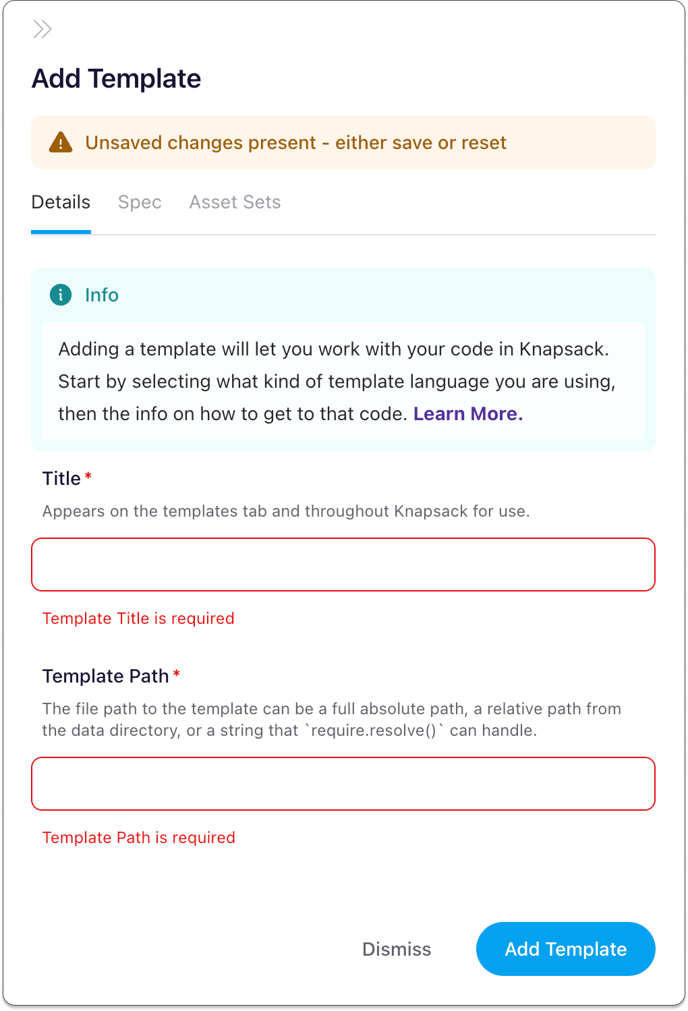Click the Learn More link
Image resolution: width=688 pixels, height=1011 pixels.
[x=468, y=413]
